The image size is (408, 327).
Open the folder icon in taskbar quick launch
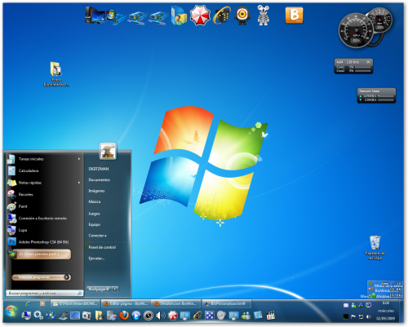pyautogui.click(x=99, y=316)
